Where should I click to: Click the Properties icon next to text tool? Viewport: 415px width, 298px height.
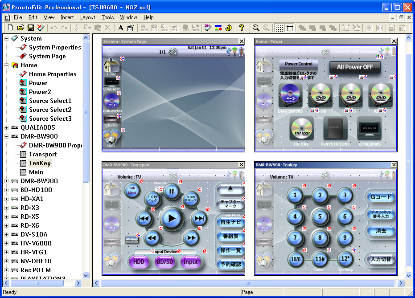(x=131, y=28)
